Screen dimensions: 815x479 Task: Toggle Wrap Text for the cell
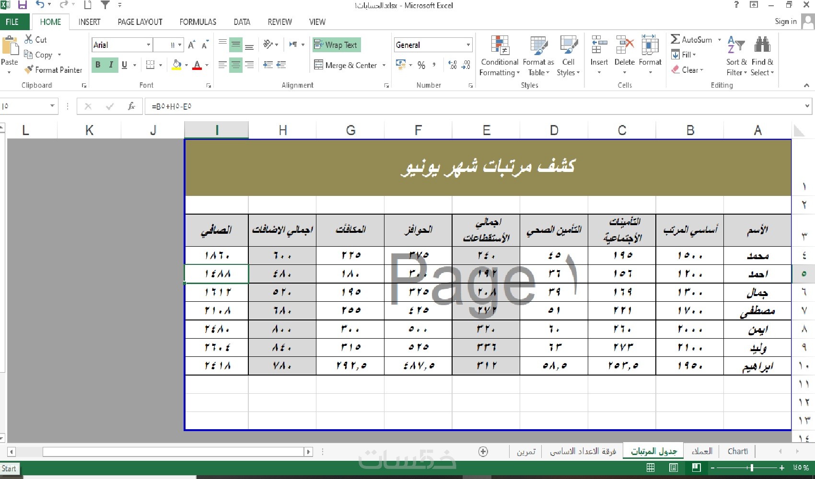(x=336, y=45)
